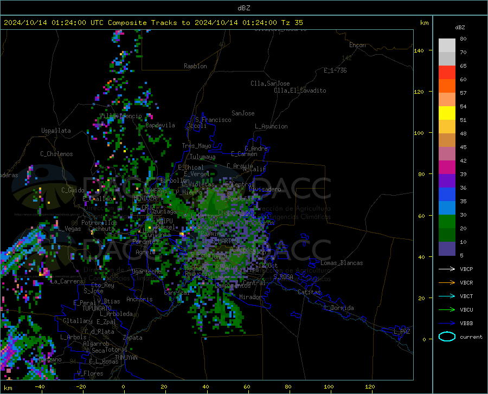Click the 'Cacheuta' map label
Viewport: 488px width, 394px height.
(102, 229)
